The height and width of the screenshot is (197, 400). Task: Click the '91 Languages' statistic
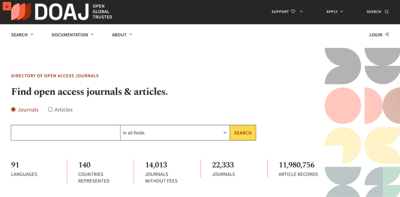pyautogui.click(x=24, y=169)
